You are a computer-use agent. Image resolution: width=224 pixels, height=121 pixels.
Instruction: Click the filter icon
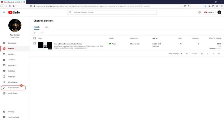tap(34, 33)
